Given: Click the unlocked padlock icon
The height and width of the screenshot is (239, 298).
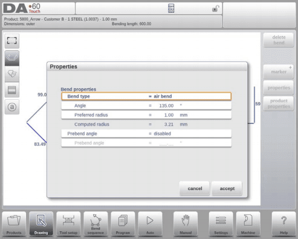Looking at the screenshot, I should (x=215, y=8).
